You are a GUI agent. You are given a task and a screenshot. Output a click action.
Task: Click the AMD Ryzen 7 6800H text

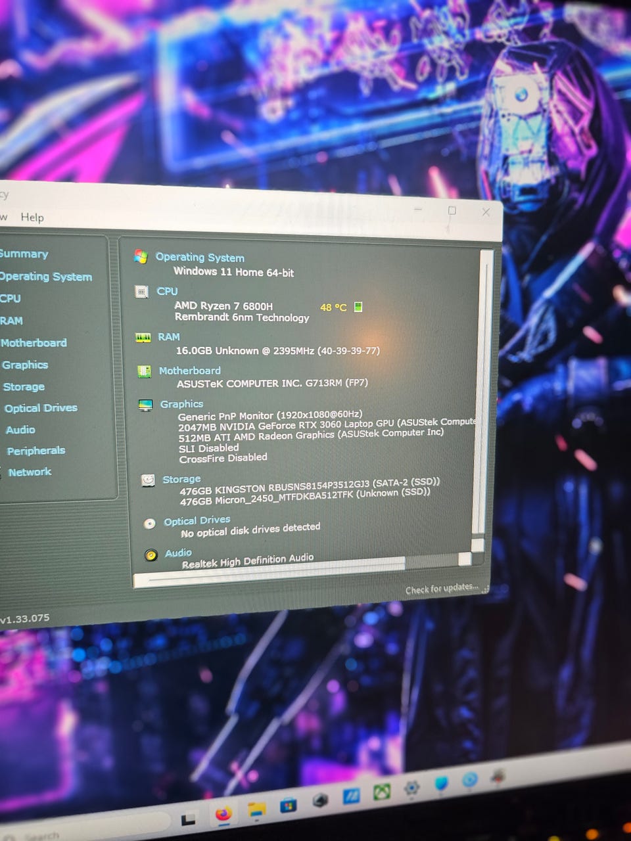point(223,306)
